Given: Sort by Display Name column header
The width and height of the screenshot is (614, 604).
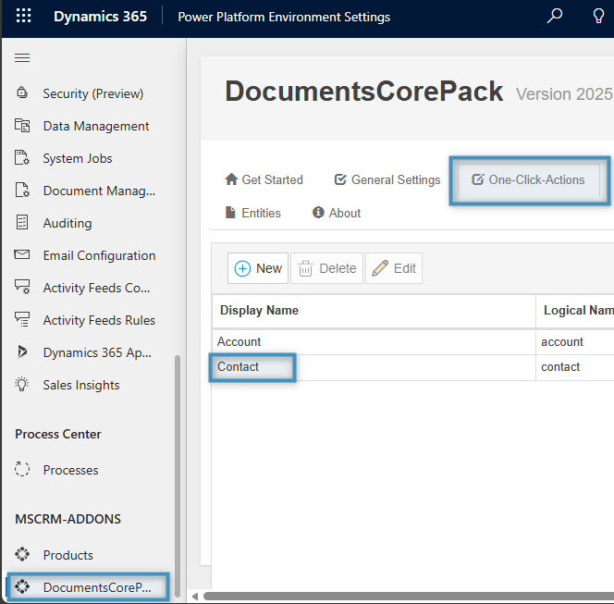Looking at the screenshot, I should [x=259, y=311].
